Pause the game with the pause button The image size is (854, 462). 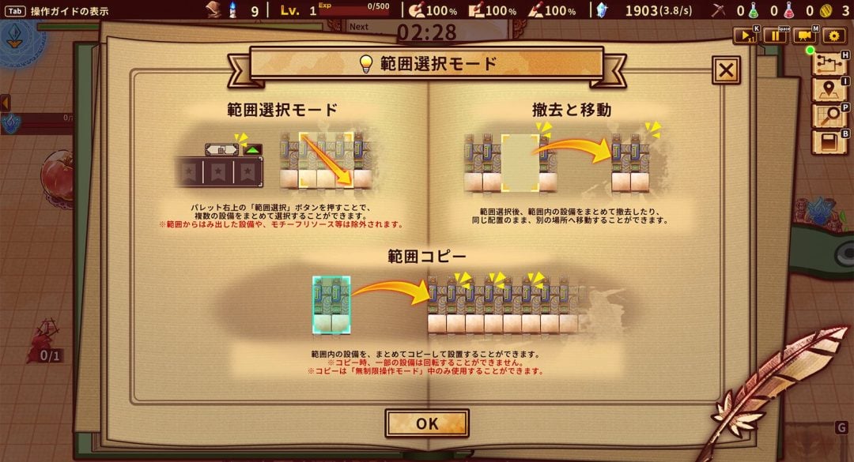coord(775,36)
